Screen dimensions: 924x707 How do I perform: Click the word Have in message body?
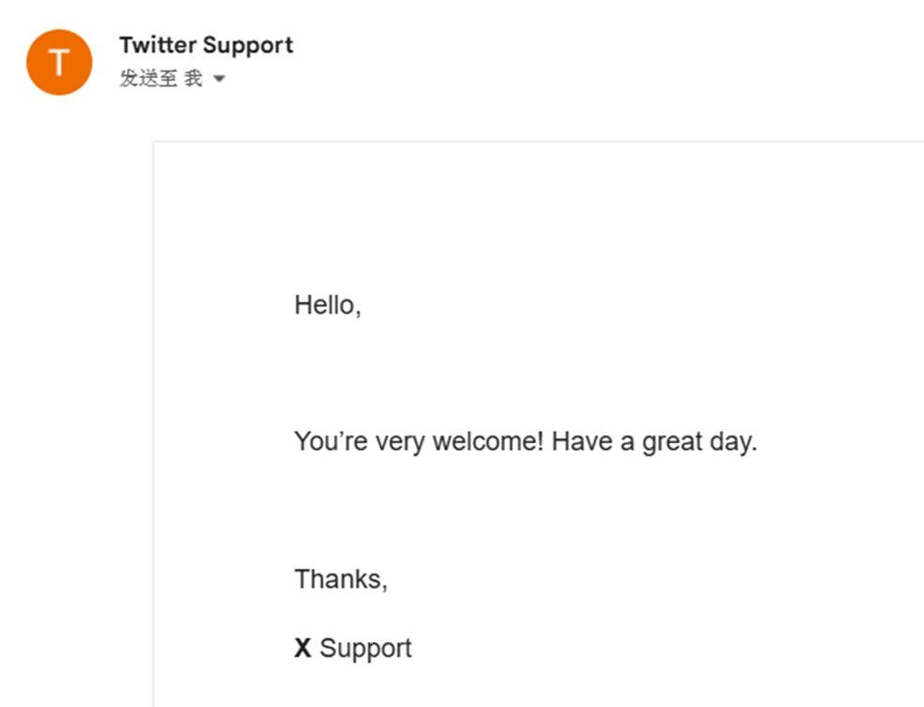point(581,441)
